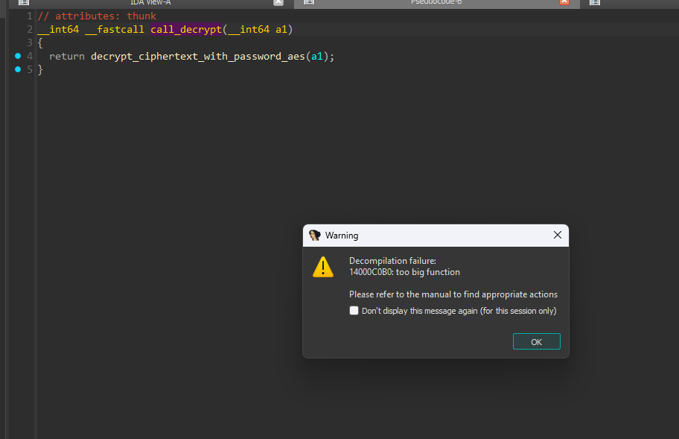Select the highlighted call_decrypt function name
The width and height of the screenshot is (679, 439).
(x=186, y=29)
